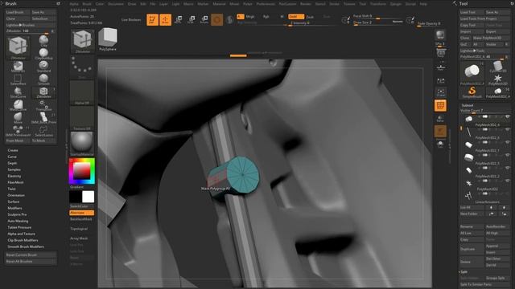Choose the Smooth brush
Screen dimensions: 515x289
[43, 79]
